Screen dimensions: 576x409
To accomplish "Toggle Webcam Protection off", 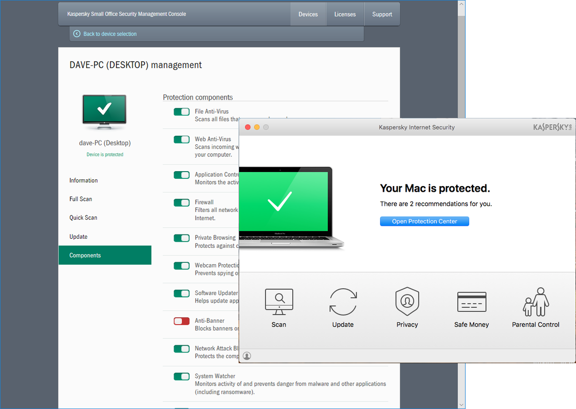I will click(181, 266).
